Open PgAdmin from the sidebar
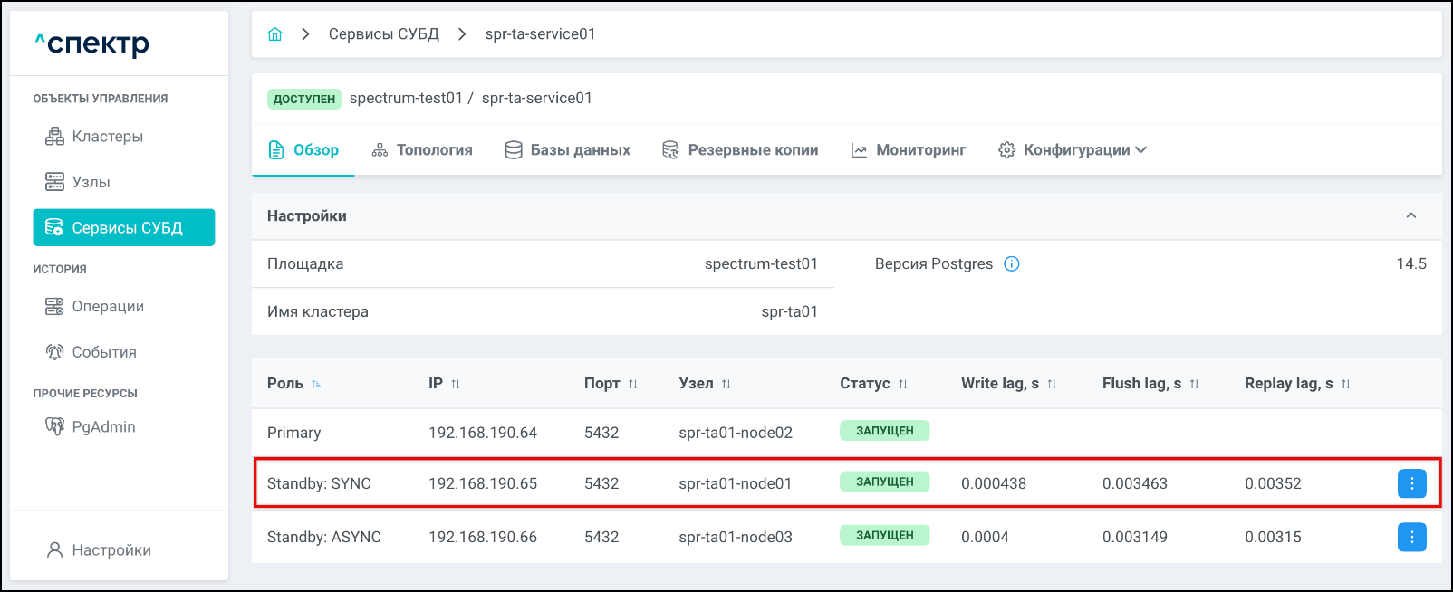This screenshot has width=1453, height=592. [x=103, y=426]
